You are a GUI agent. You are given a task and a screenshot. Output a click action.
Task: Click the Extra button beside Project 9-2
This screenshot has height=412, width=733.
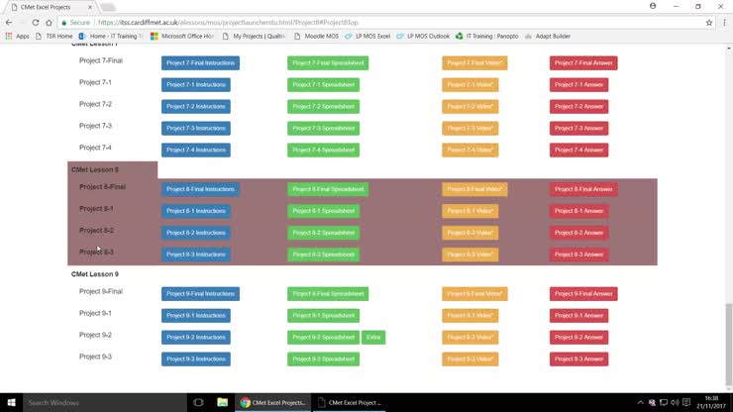pos(373,337)
